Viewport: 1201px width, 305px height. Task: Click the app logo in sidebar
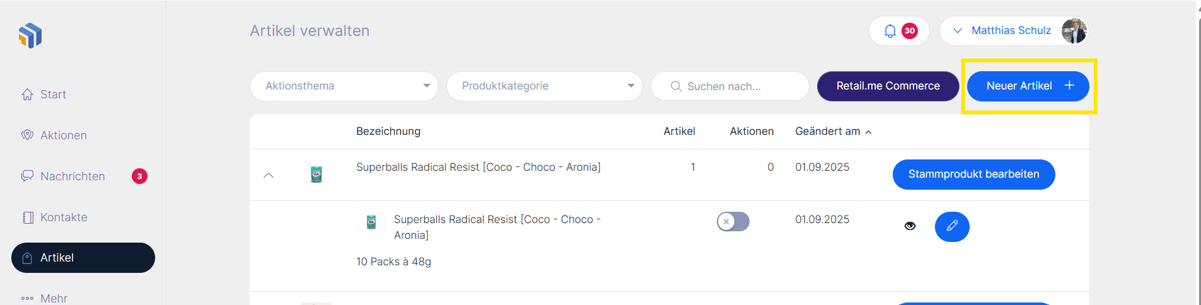coord(30,35)
